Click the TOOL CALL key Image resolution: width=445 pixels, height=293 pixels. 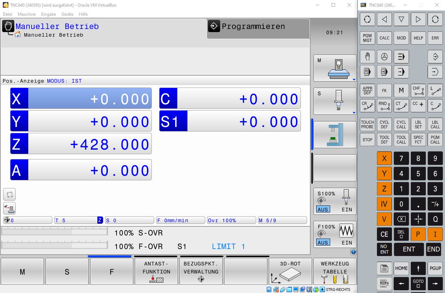coord(401,140)
